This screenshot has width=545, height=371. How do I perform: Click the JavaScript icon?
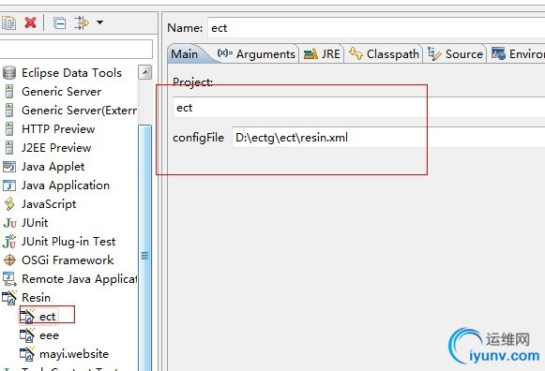[x=9, y=204]
